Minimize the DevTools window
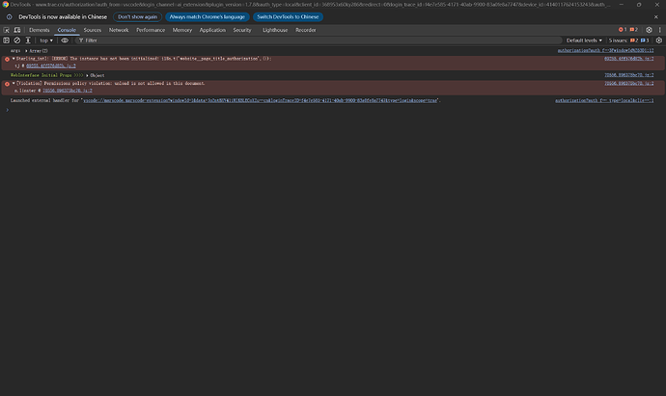The image size is (666, 396). coord(621,5)
